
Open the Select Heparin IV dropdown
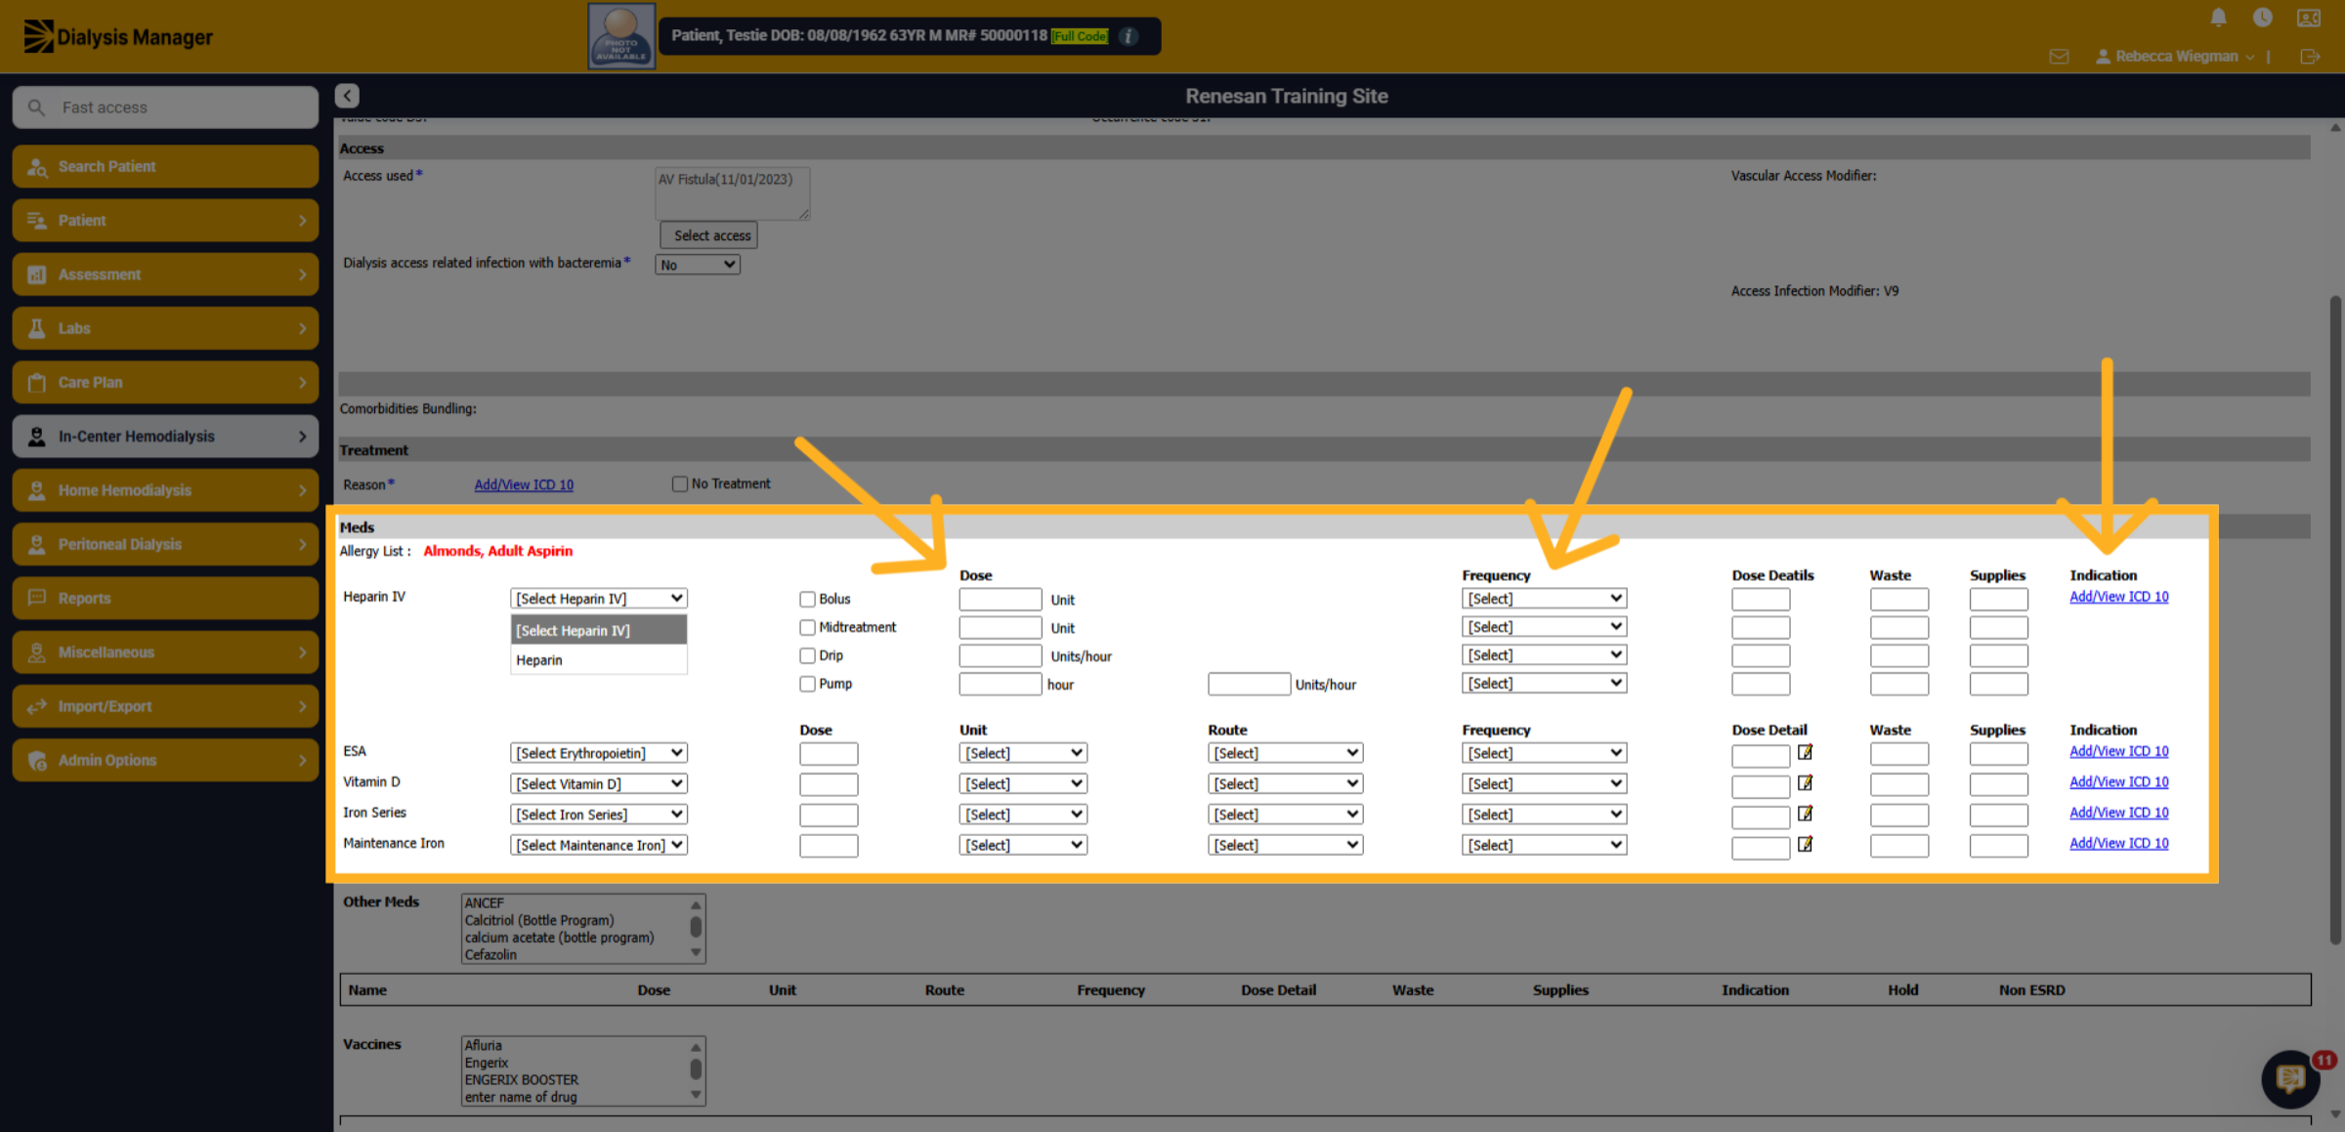598,599
